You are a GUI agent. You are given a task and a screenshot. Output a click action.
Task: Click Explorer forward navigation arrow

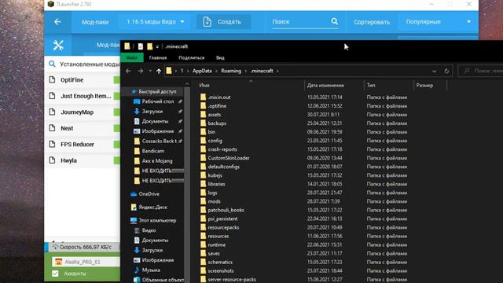pos(141,71)
